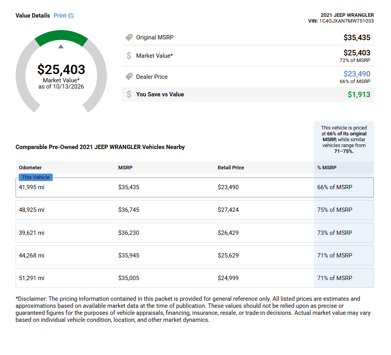Click the green $1,913 savings amount
Viewport: 391px width, 355px height.
[x=359, y=94]
